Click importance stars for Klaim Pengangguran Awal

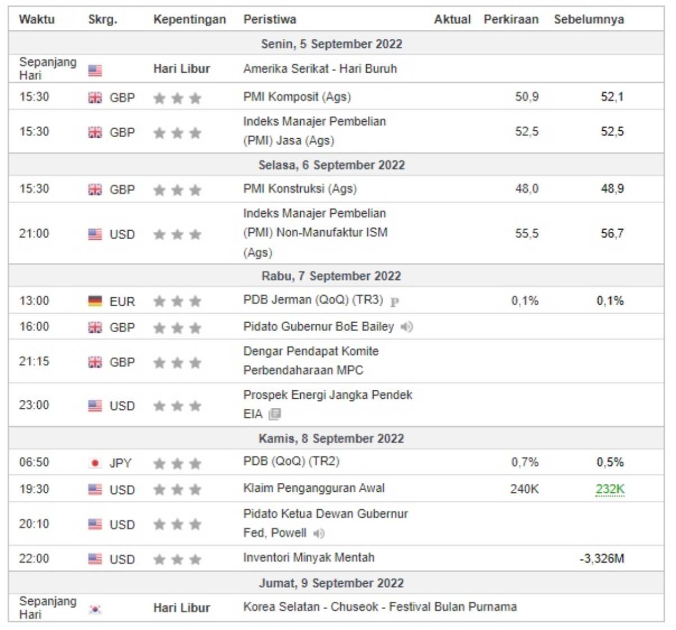pyautogui.click(x=177, y=490)
